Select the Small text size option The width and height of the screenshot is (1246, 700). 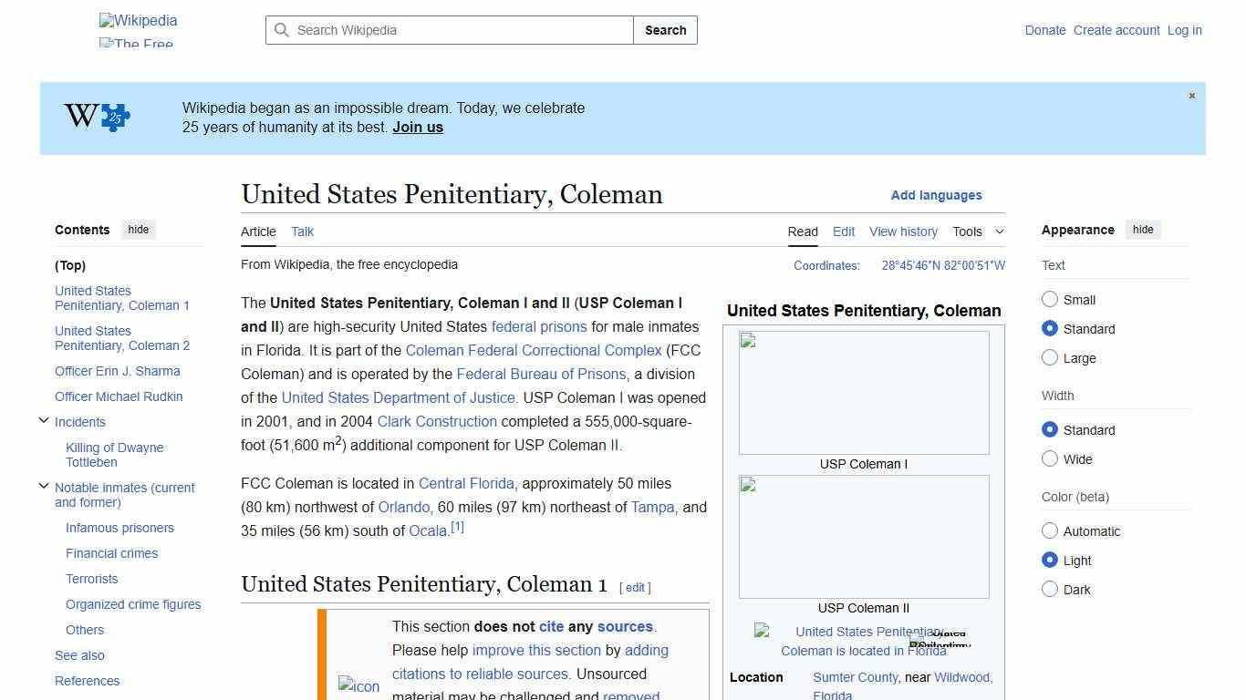pyautogui.click(x=1050, y=300)
